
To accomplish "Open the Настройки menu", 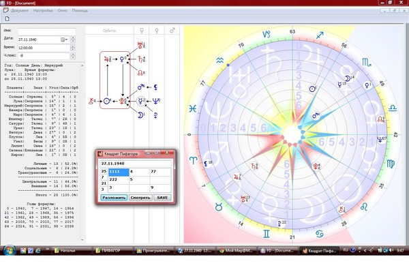I will pos(43,10).
